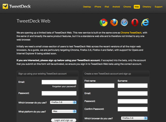The width and height of the screenshot is (166, 122).
Task: Click the Login and sign up button
Action: click(x=64, y=120)
